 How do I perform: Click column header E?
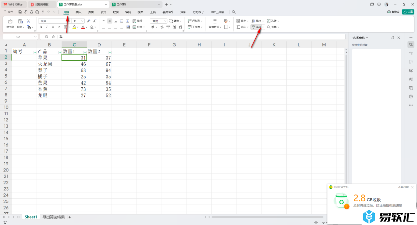(124, 45)
